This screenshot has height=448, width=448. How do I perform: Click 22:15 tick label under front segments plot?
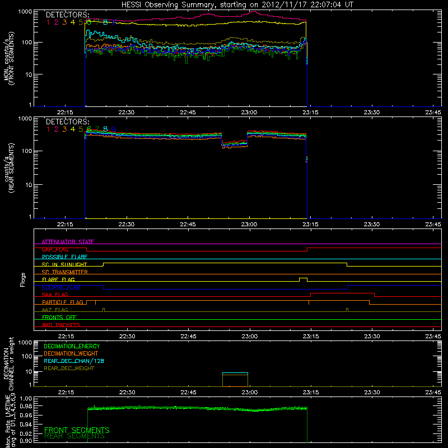pyautogui.click(x=65, y=113)
